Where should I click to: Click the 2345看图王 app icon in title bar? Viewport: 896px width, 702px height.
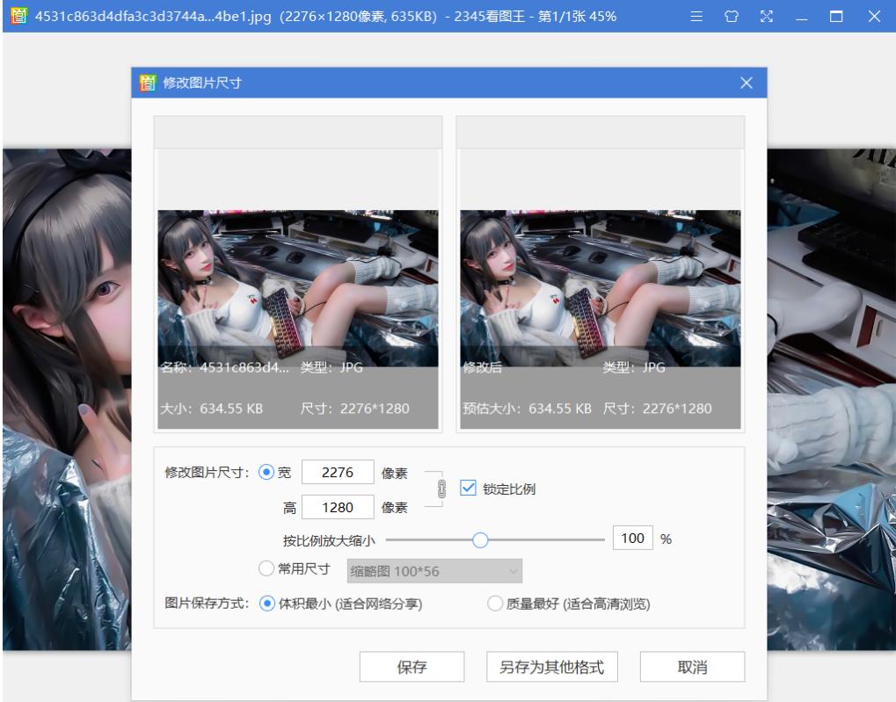18,15
